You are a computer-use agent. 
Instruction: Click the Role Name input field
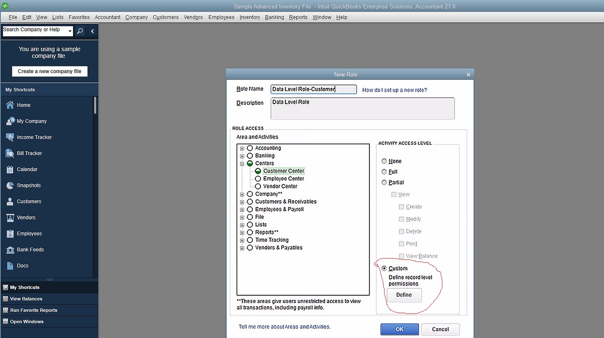[314, 89]
